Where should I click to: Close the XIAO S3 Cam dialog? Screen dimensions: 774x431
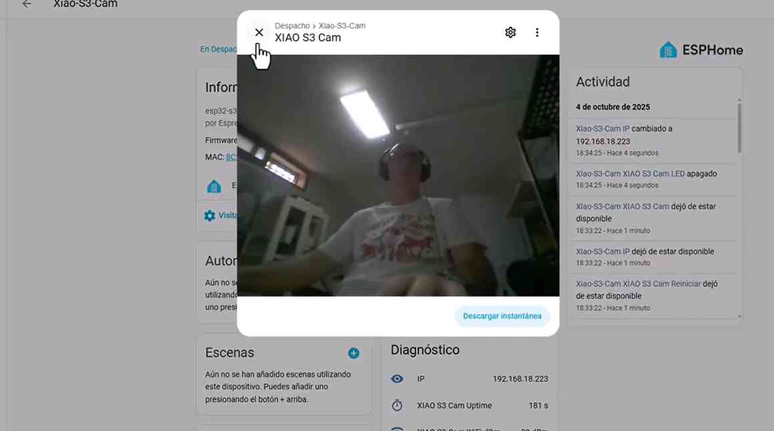pyautogui.click(x=259, y=33)
